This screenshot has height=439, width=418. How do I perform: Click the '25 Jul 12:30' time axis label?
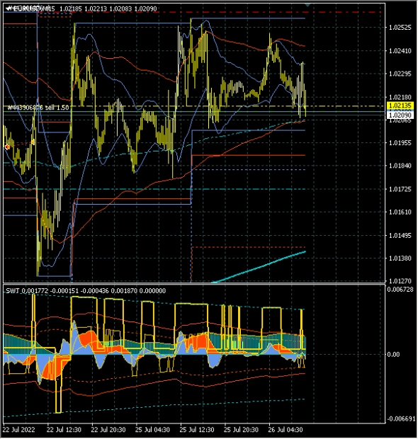[197, 430]
